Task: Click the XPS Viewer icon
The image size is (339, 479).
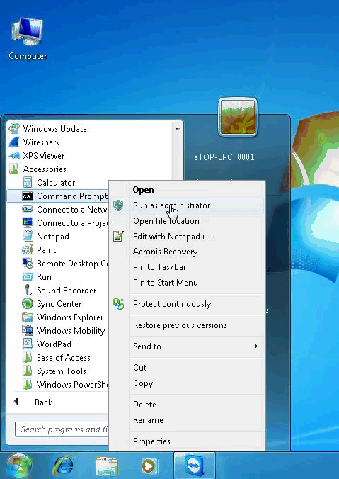Action: pyautogui.click(x=14, y=155)
